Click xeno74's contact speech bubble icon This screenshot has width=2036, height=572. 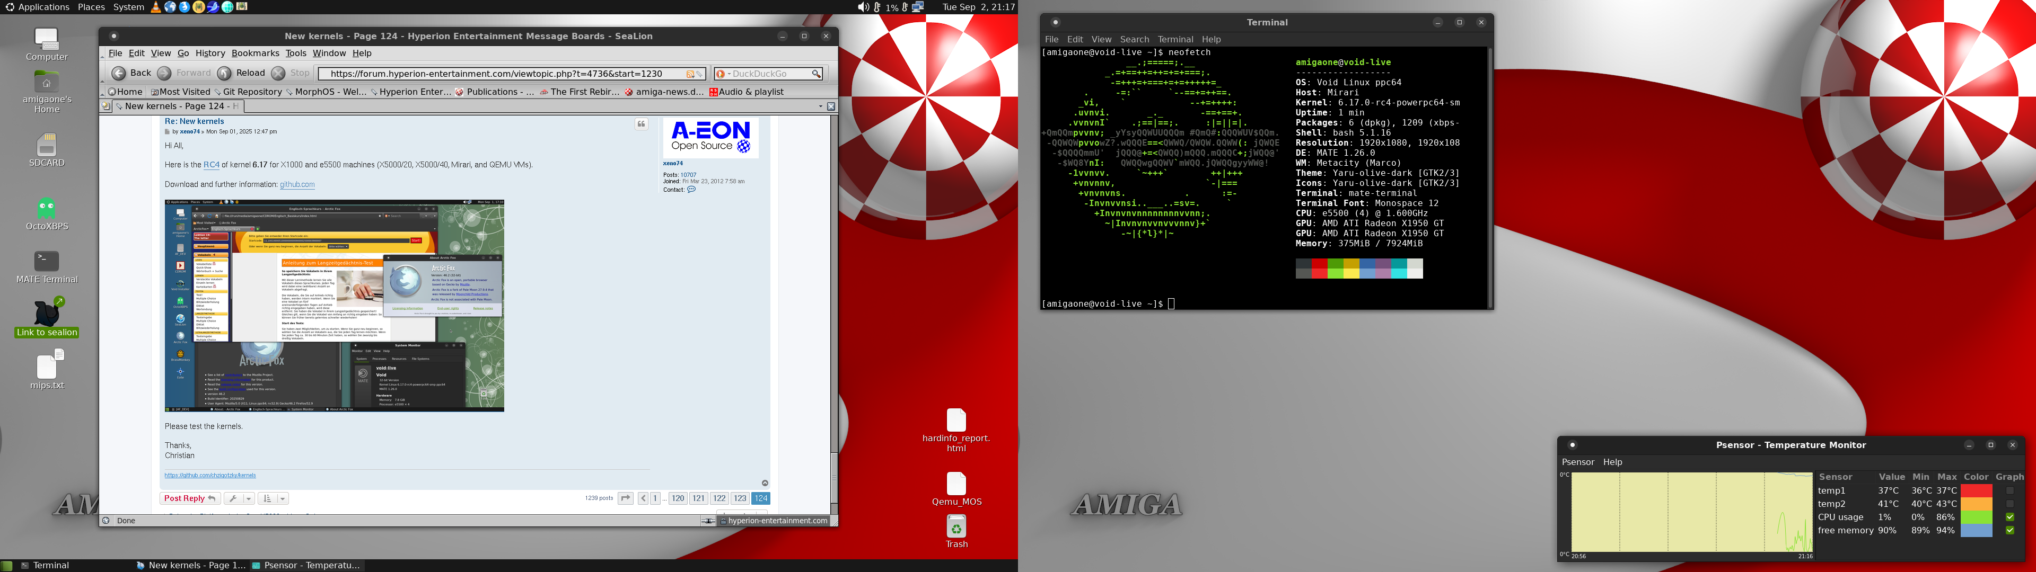pyautogui.click(x=691, y=190)
